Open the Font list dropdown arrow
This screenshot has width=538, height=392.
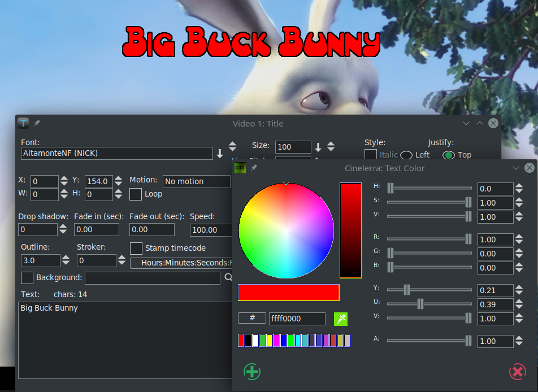pos(220,154)
